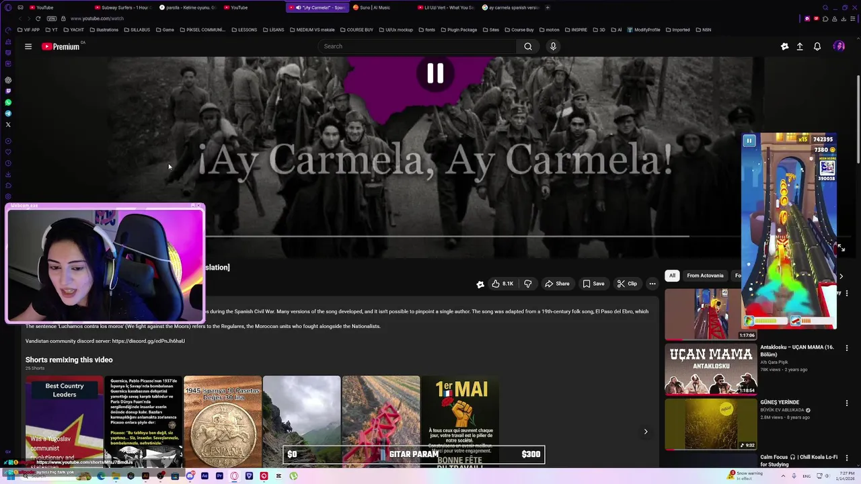861x484 pixels.
Task: Open Premiere Pro from the taskbar
Action: point(219,476)
